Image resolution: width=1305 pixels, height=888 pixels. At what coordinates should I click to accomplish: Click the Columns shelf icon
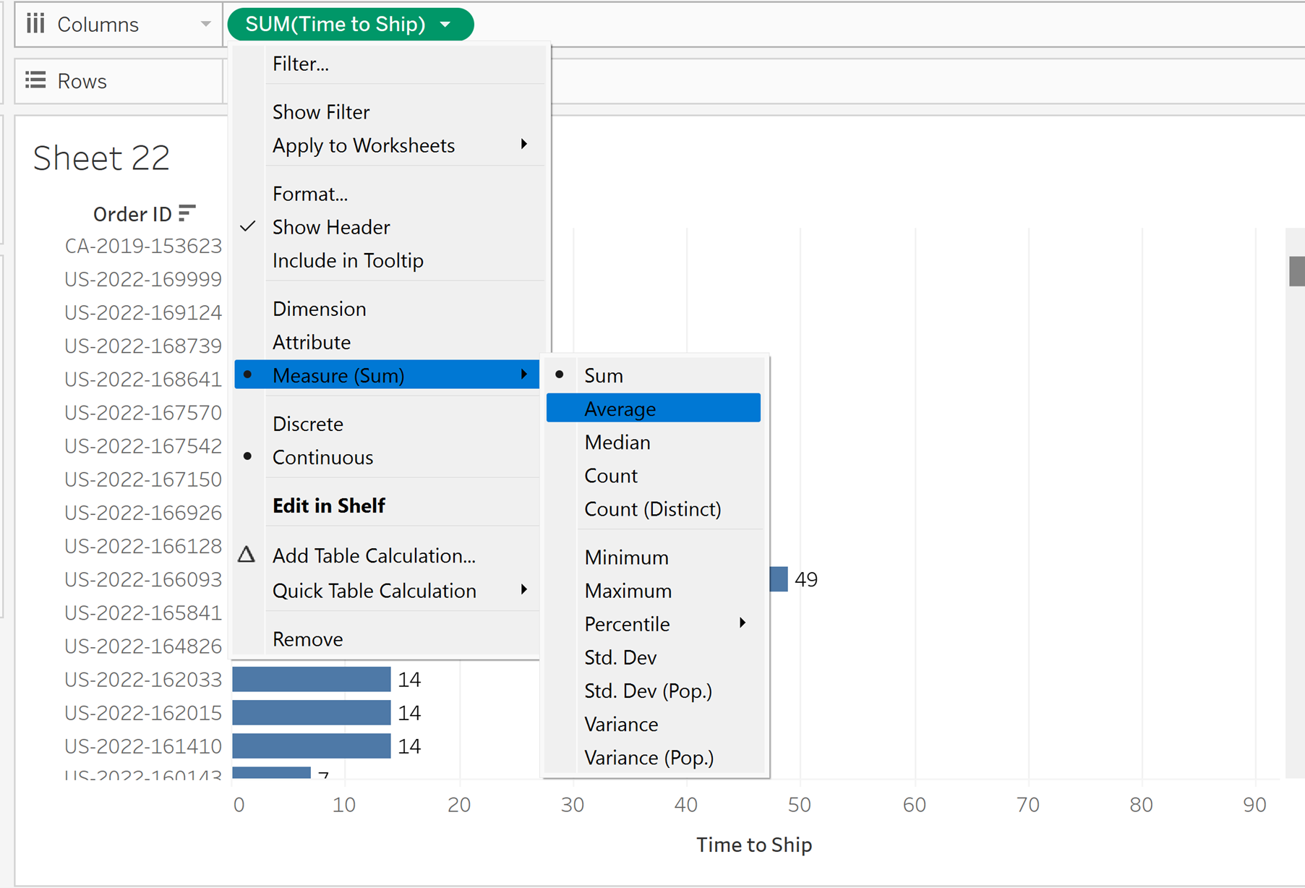[x=35, y=24]
